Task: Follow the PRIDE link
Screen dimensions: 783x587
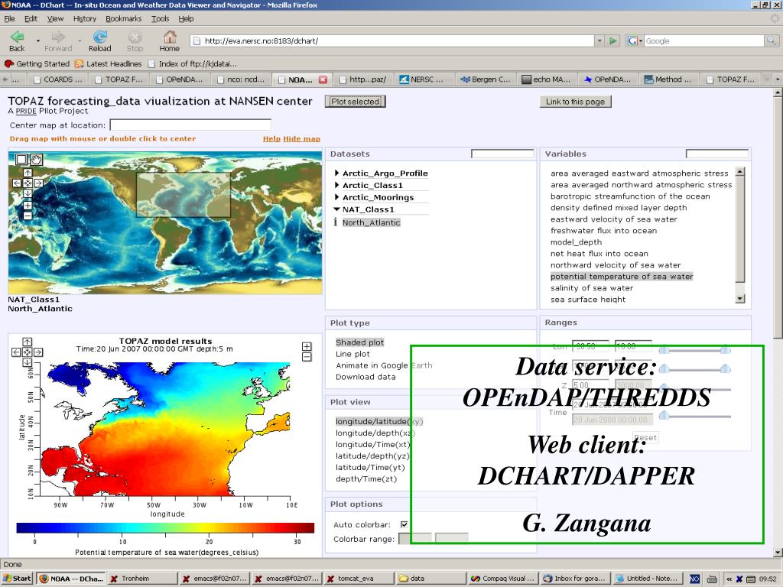Action: click(x=26, y=111)
